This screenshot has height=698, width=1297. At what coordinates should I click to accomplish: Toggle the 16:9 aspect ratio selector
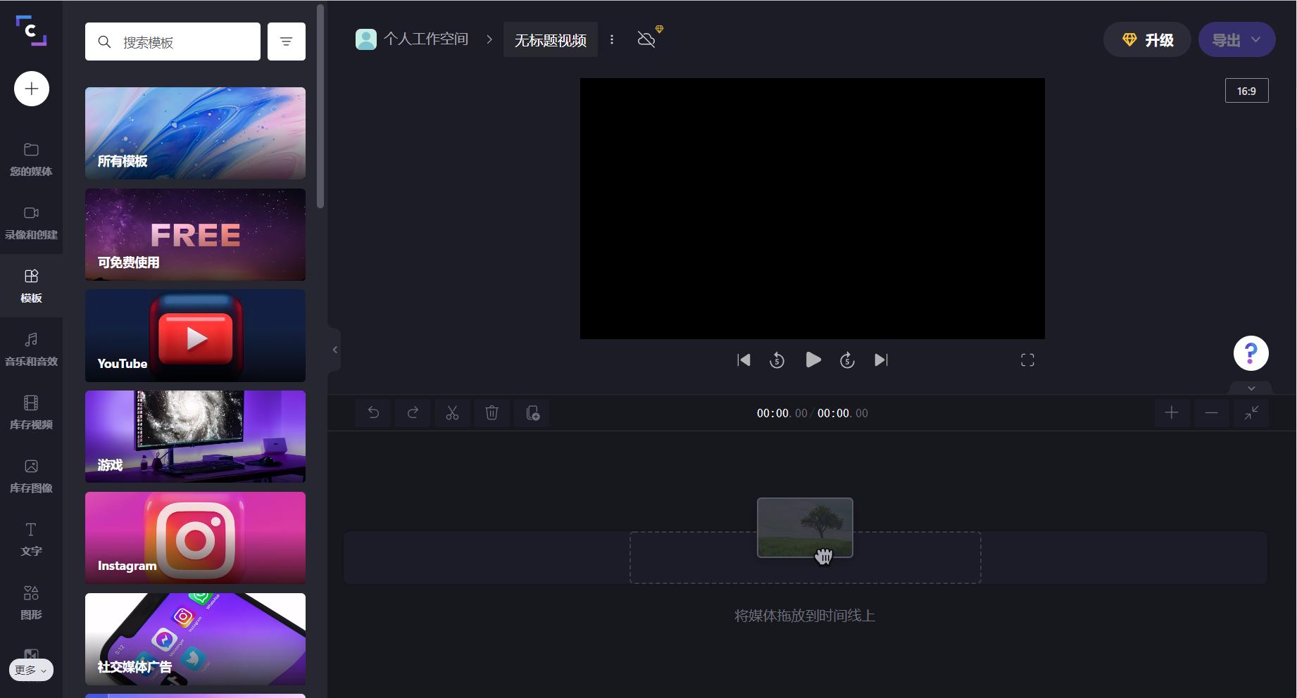[1246, 90]
